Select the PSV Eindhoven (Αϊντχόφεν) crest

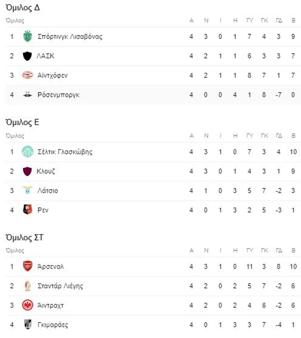(27, 75)
